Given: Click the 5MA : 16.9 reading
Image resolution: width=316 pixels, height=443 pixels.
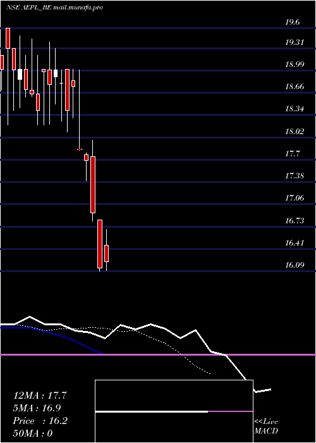Looking at the screenshot, I should (37, 408).
